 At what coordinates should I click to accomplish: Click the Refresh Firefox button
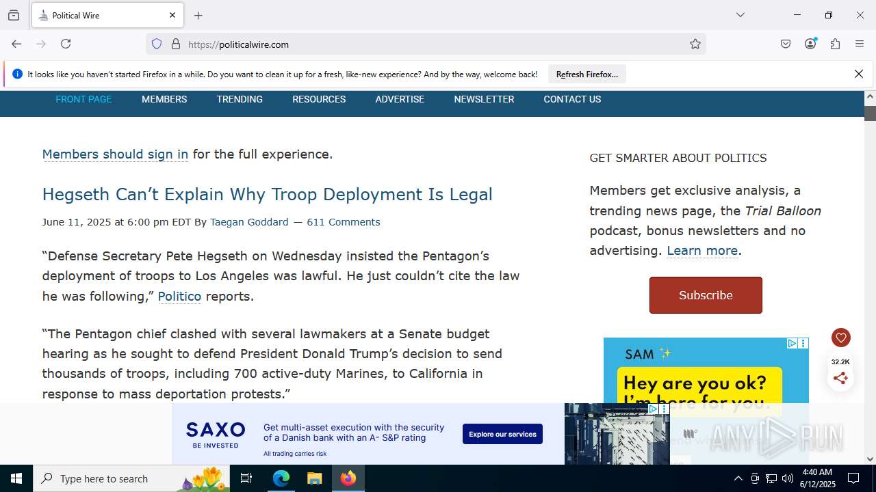pos(587,74)
